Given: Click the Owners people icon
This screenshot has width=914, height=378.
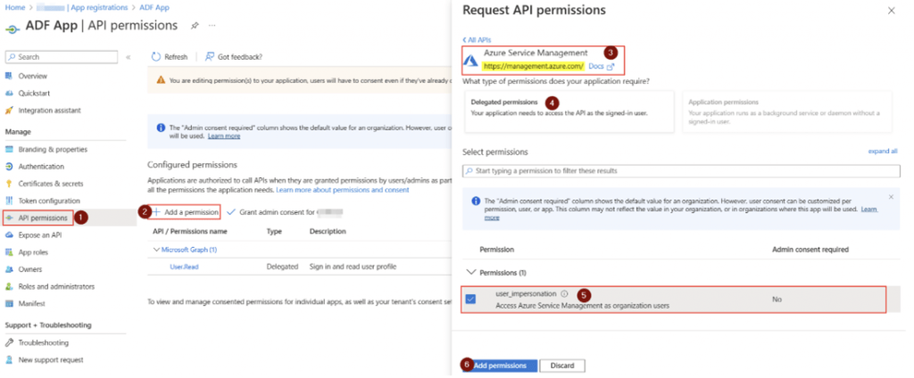Looking at the screenshot, I should [9, 269].
